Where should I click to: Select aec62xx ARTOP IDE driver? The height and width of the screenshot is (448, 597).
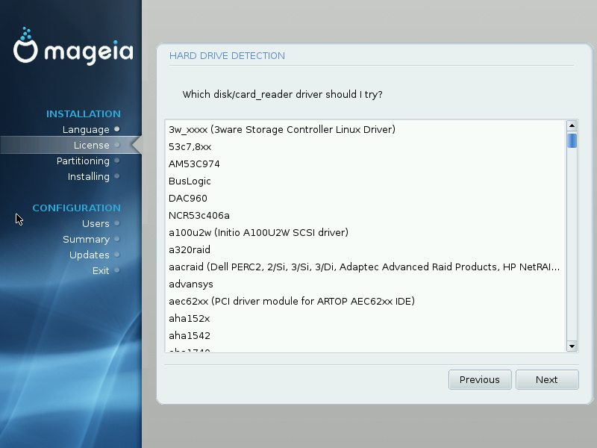pos(366,301)
